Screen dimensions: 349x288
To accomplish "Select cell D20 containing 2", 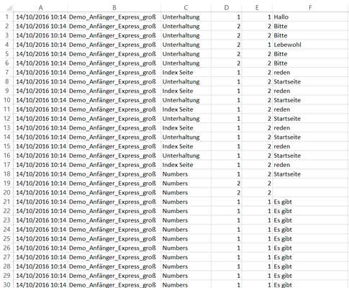I will pos(227,192).
